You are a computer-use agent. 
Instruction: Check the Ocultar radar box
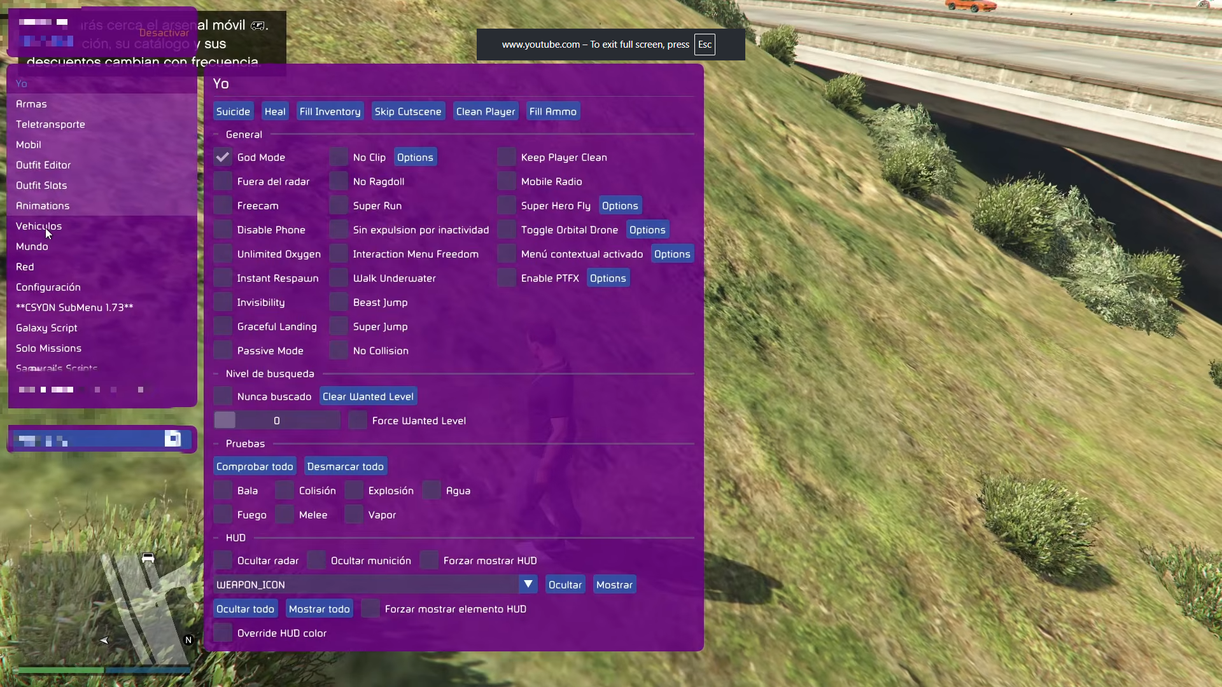[223, 560]
